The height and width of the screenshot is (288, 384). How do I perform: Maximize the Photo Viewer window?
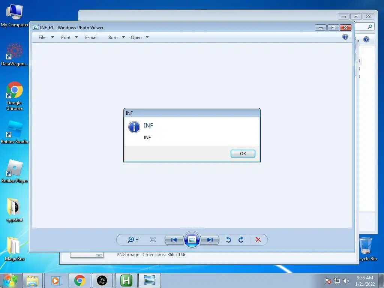point(333,27)
